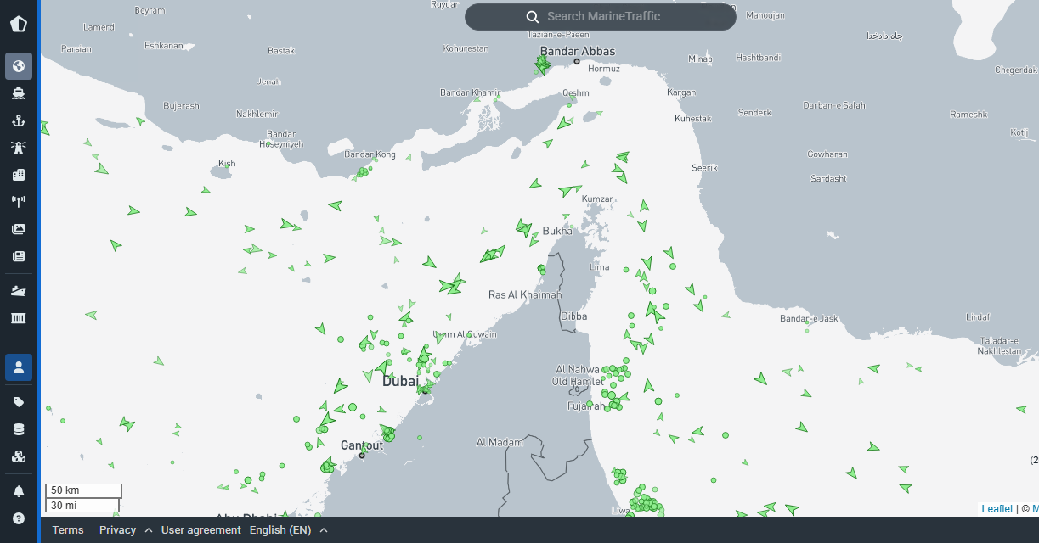The height and width of the screenshot is (543, 1039).
Task: Click the 50 km scale bar
Action: point(83,490)
